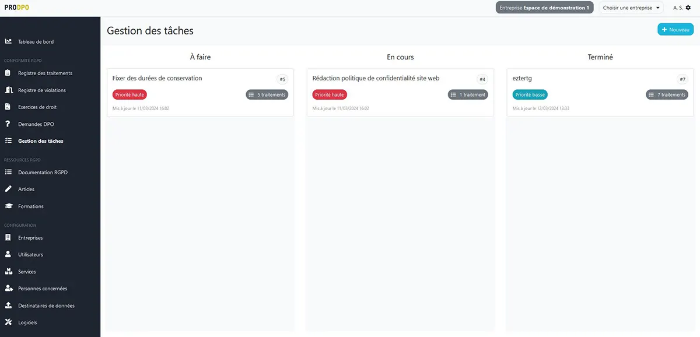This screenshot has width=700, height=337.
Task: Click the En cours column header
Action: [400, 57]
